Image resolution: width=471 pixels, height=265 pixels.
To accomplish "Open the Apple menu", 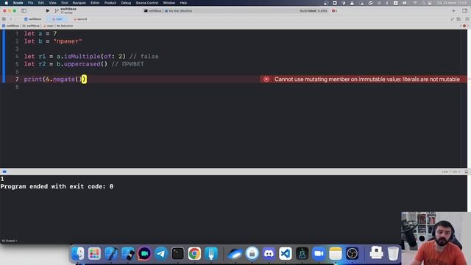I will pyautogui.click(x=6, y=3).
